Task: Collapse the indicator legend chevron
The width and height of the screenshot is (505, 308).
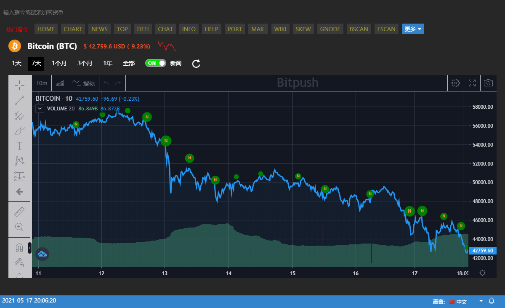Action: [x=40, y=108]
